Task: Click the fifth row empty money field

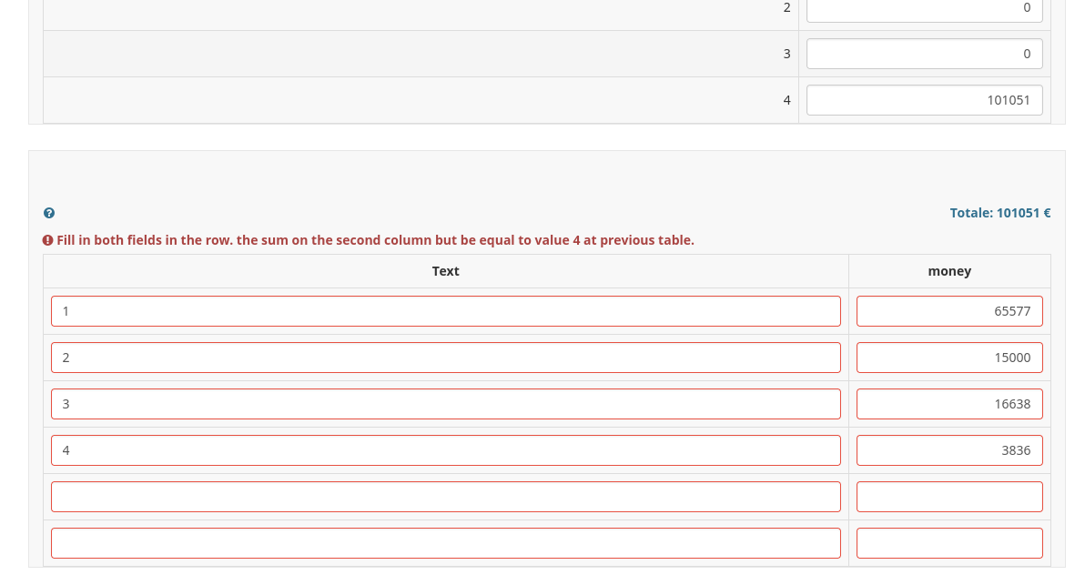Action: tap(948, 497)
